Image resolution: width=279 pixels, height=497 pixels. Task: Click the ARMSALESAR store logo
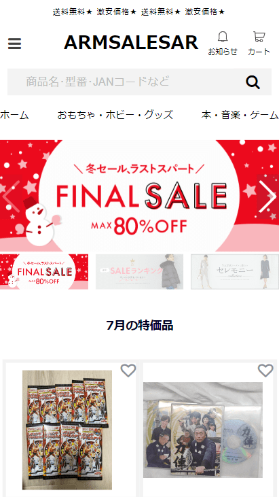coord(131,42)
